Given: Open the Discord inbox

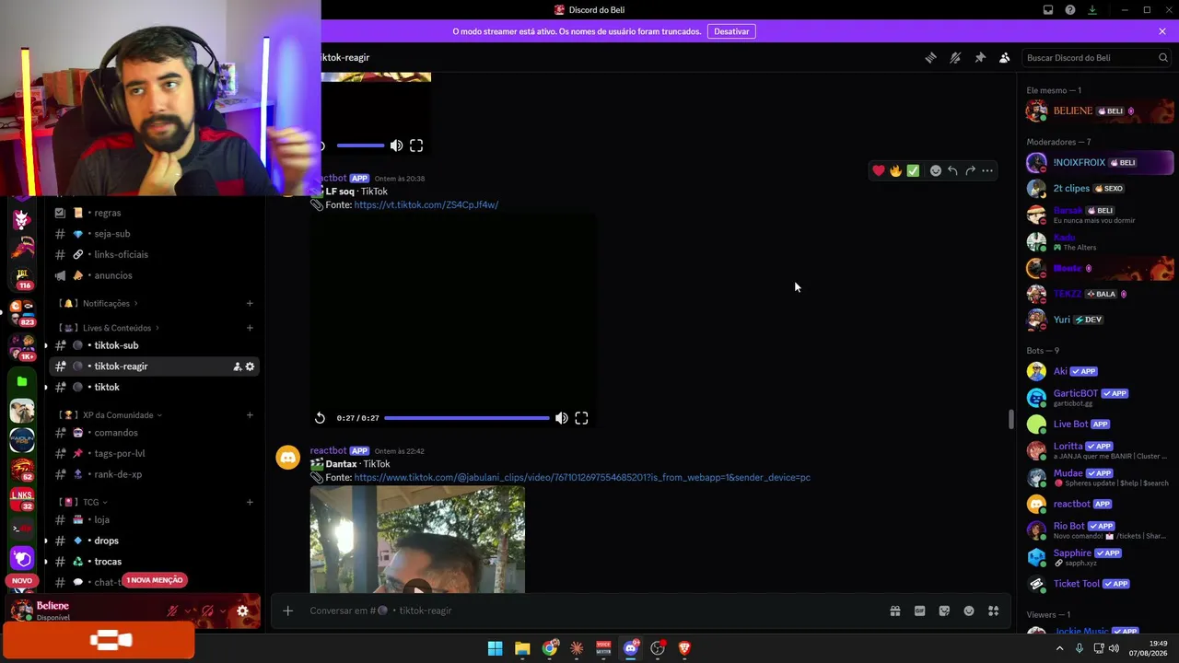Looking at the screenshot, I should [1048, 10].
